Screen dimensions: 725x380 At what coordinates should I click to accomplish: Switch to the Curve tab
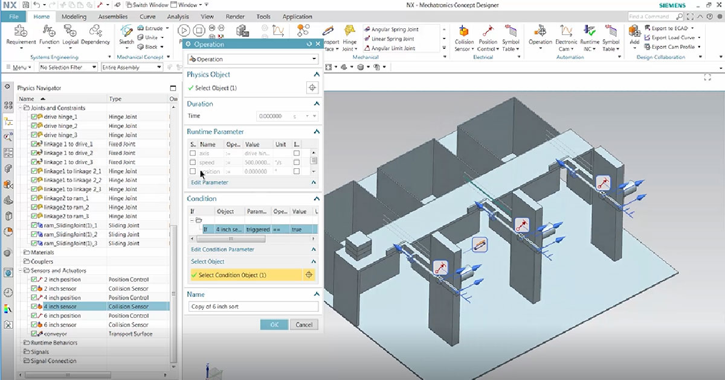(x=147, y=16)
